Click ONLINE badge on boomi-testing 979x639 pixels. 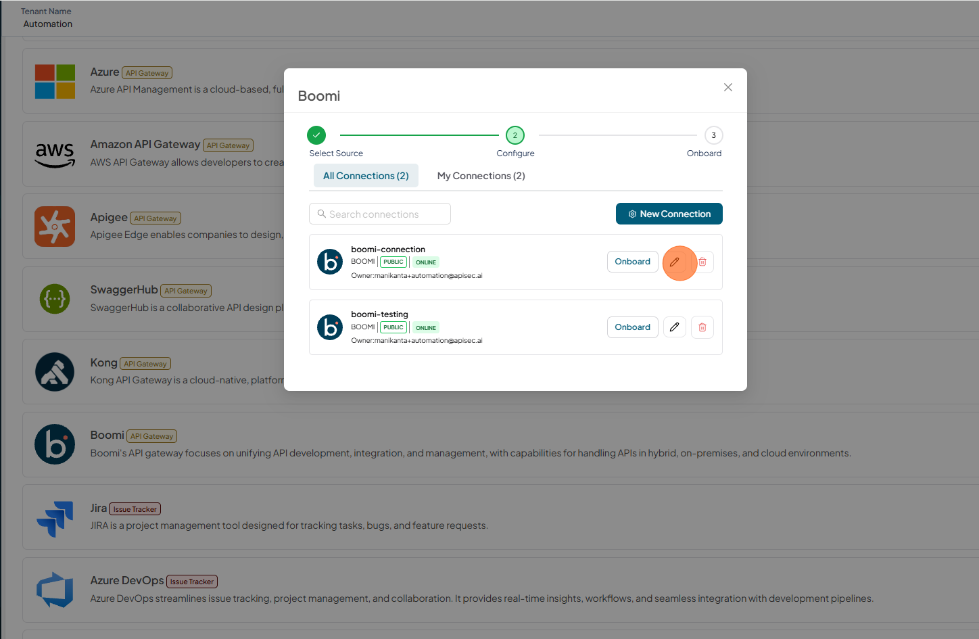coord(426,328)
